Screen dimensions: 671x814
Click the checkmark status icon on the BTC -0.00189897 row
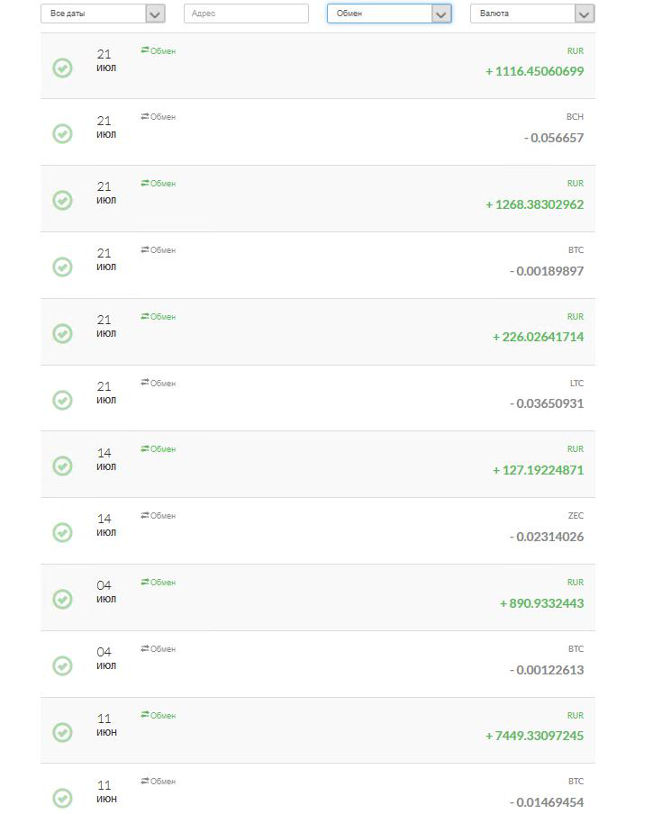[x=62, y=267]
